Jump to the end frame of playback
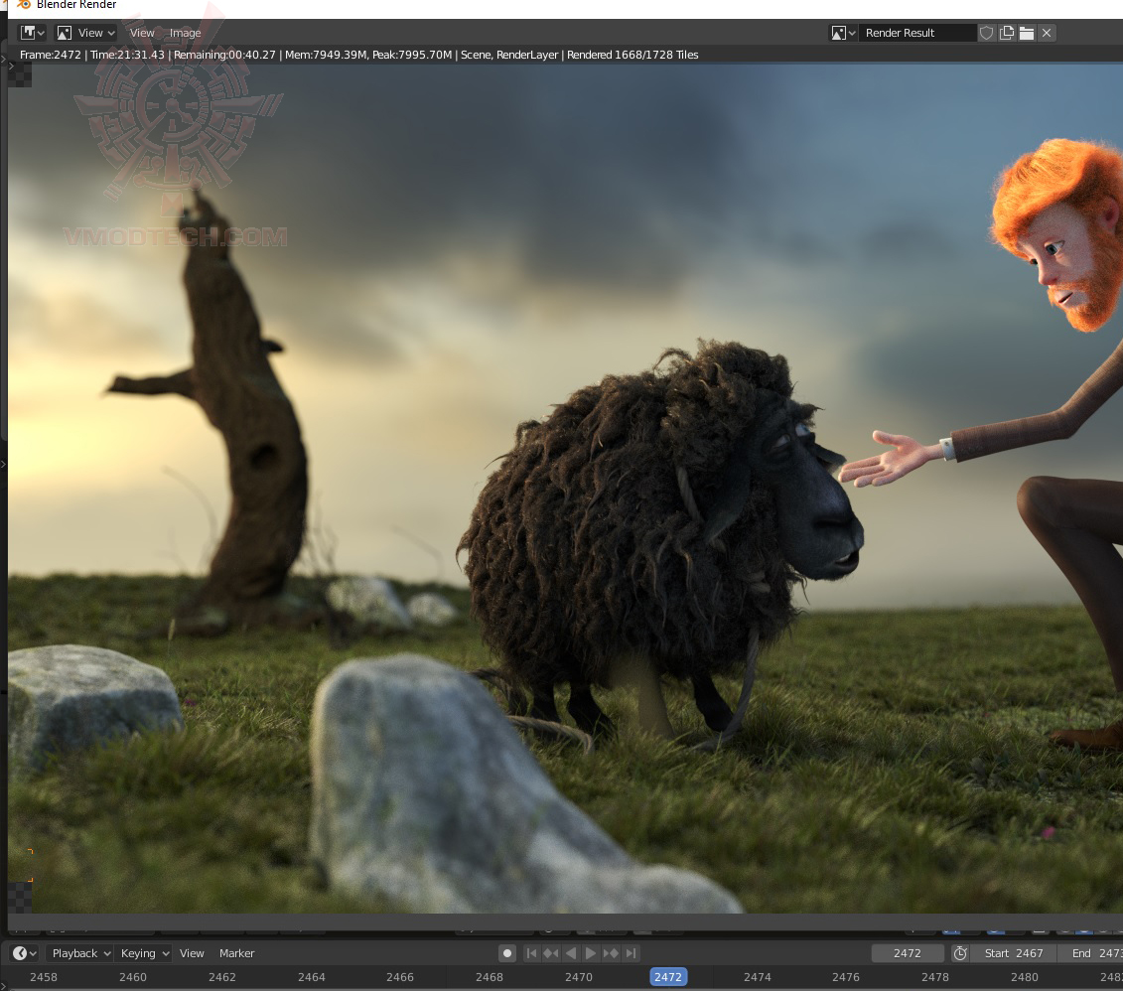 click(x=631, y=953)
